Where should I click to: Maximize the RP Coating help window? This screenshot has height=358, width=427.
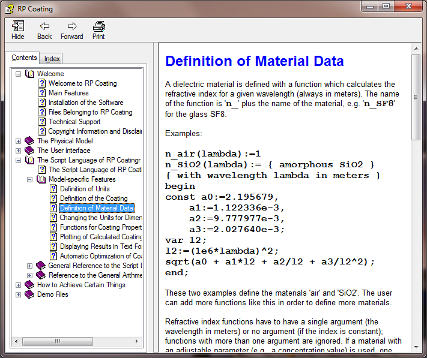point(386,6)
